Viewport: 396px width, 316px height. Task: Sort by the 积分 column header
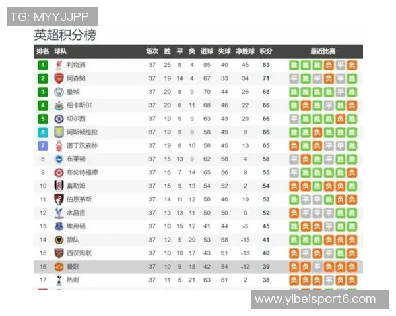(x=266, y=51)
